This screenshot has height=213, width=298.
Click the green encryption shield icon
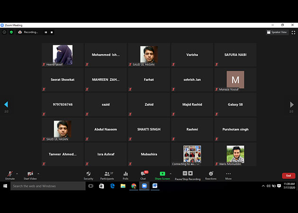[11, 32]
